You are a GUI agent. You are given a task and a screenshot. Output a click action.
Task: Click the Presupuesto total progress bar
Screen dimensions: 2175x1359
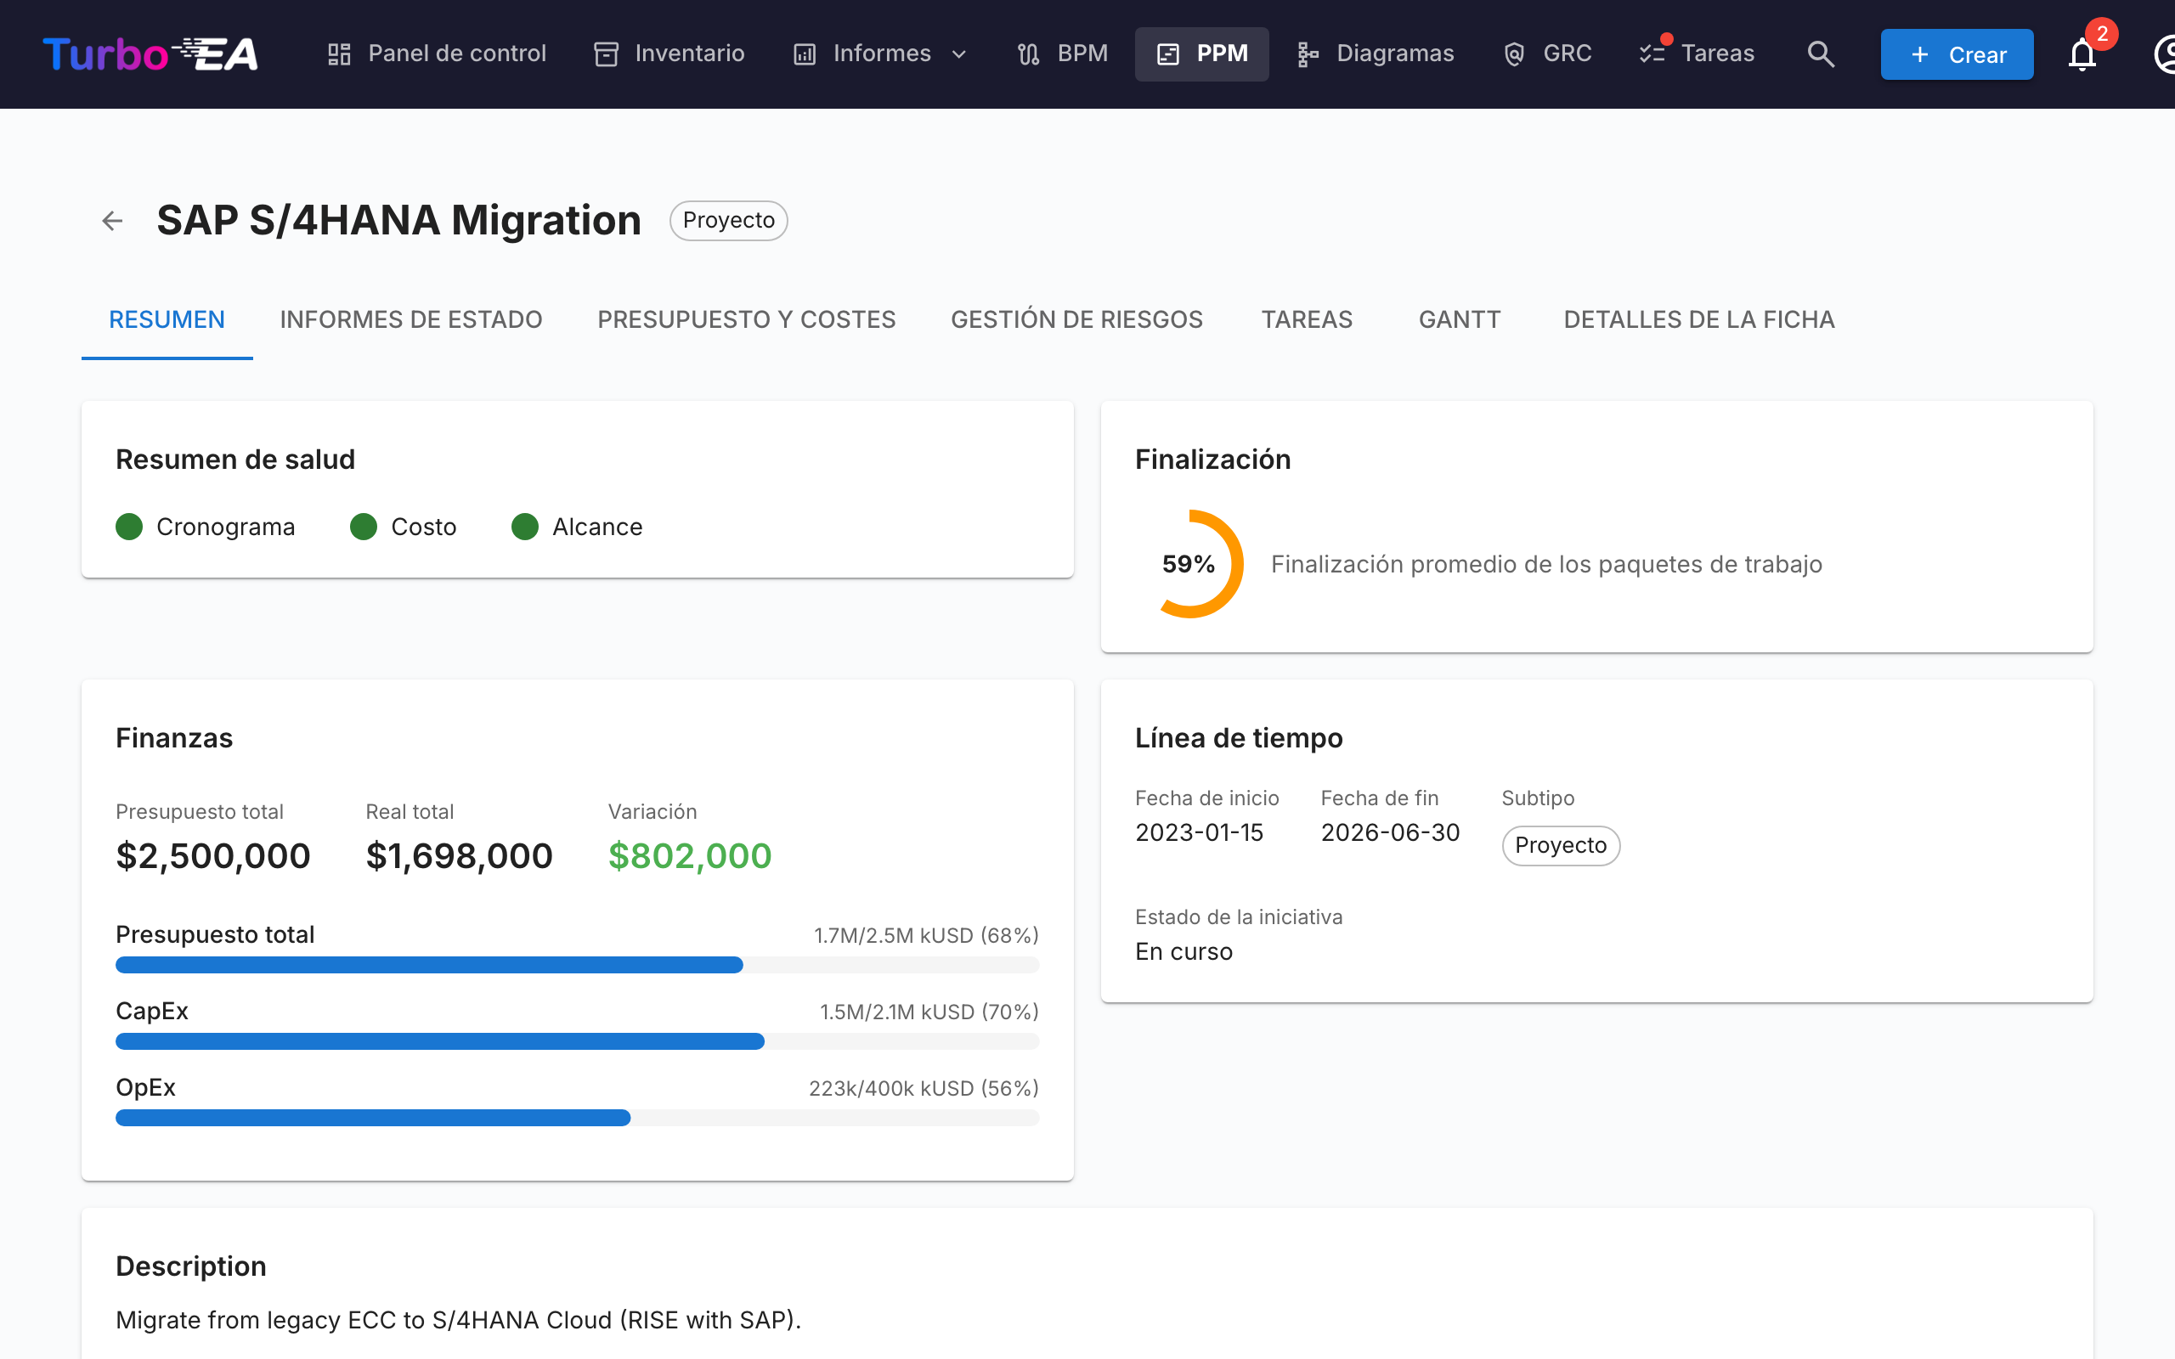pyautogui.click(x=577, y=966)
